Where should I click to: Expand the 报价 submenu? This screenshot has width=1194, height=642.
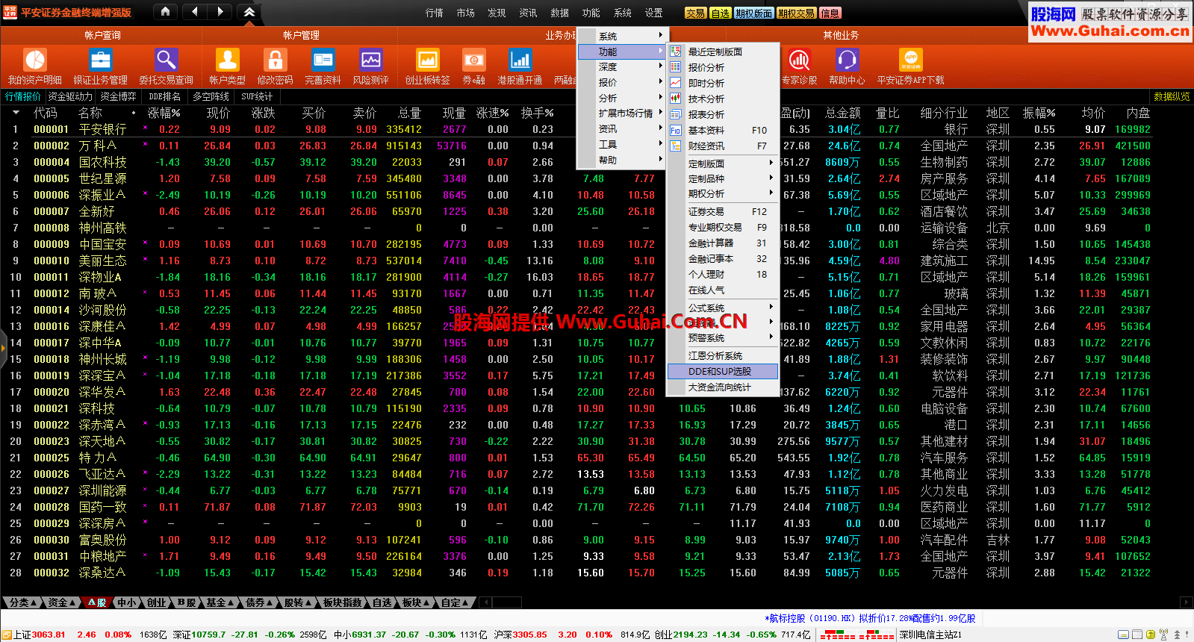[x=622, y=83]
